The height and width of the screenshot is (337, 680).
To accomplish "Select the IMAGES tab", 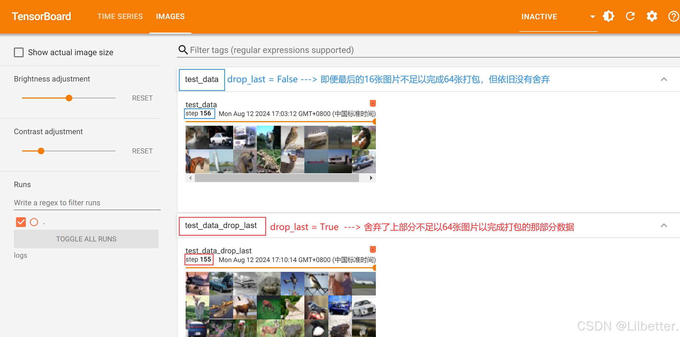I will (170, 17).
